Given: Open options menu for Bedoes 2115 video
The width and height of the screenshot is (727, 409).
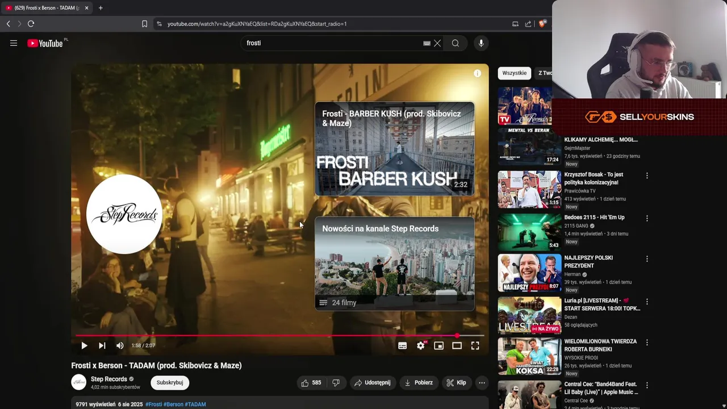Looking at the screenshot, I should [647, 218].
